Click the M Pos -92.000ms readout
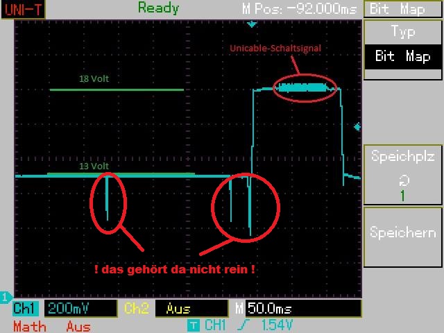 299,10
